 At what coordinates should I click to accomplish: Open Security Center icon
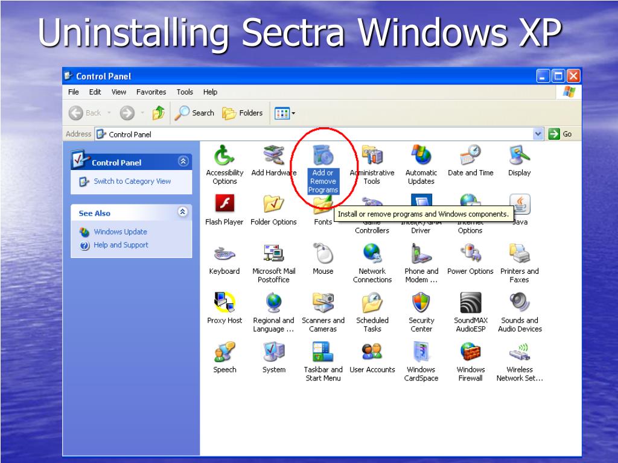[x=421, y=303]
